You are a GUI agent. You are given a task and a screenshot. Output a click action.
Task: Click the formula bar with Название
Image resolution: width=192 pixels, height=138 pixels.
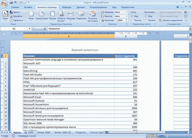[x=118, y=29]
